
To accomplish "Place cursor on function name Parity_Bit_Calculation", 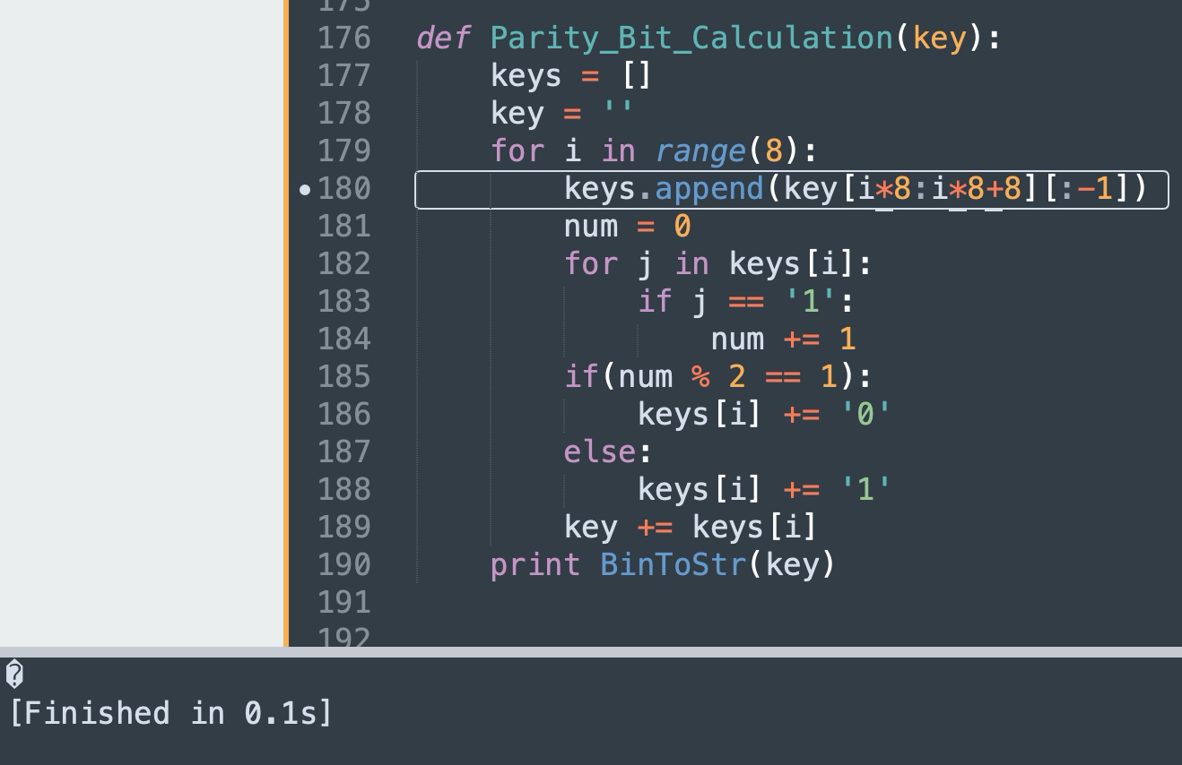I will point(691,39).
